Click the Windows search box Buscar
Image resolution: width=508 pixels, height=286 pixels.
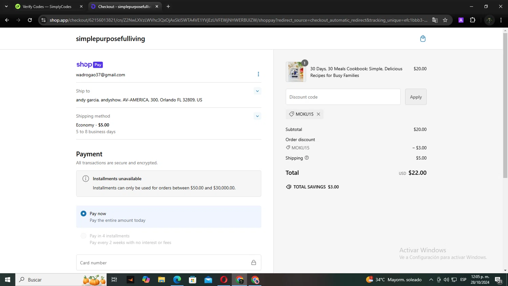point(61,280)
